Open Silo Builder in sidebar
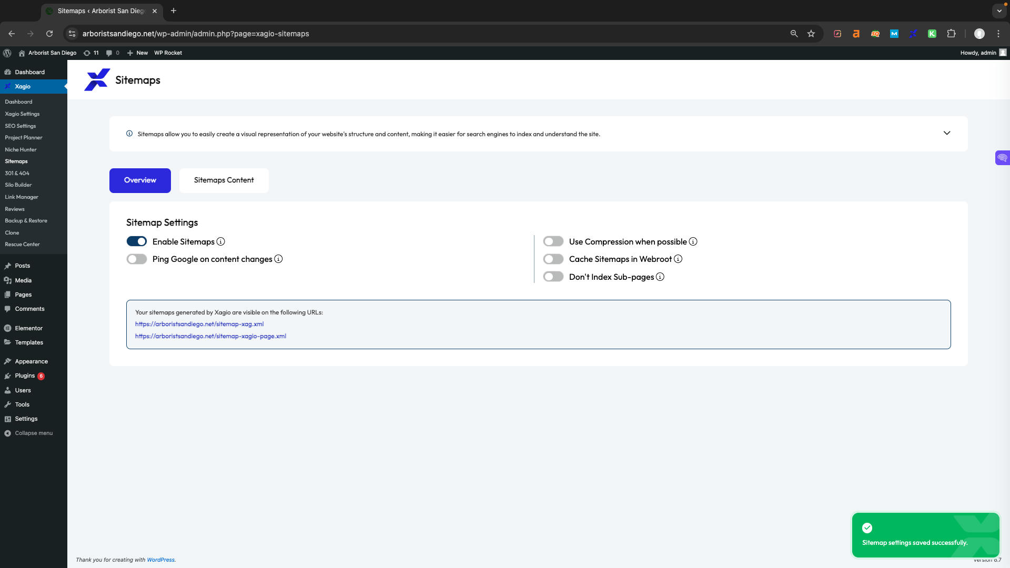The width and height of the screenshot is (1010, 568). 18,185
